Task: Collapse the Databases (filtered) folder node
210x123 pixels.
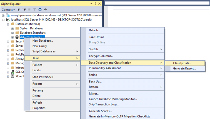Action: click(8, 24)
